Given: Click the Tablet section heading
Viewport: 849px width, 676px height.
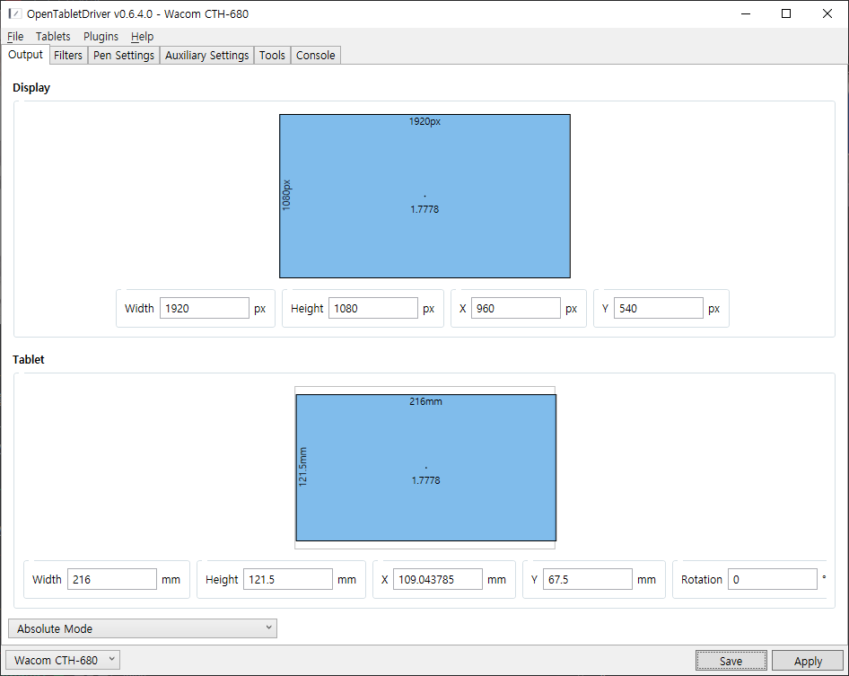Looking at the screenshot, I should pyautogui.click(x=28, y=360).
